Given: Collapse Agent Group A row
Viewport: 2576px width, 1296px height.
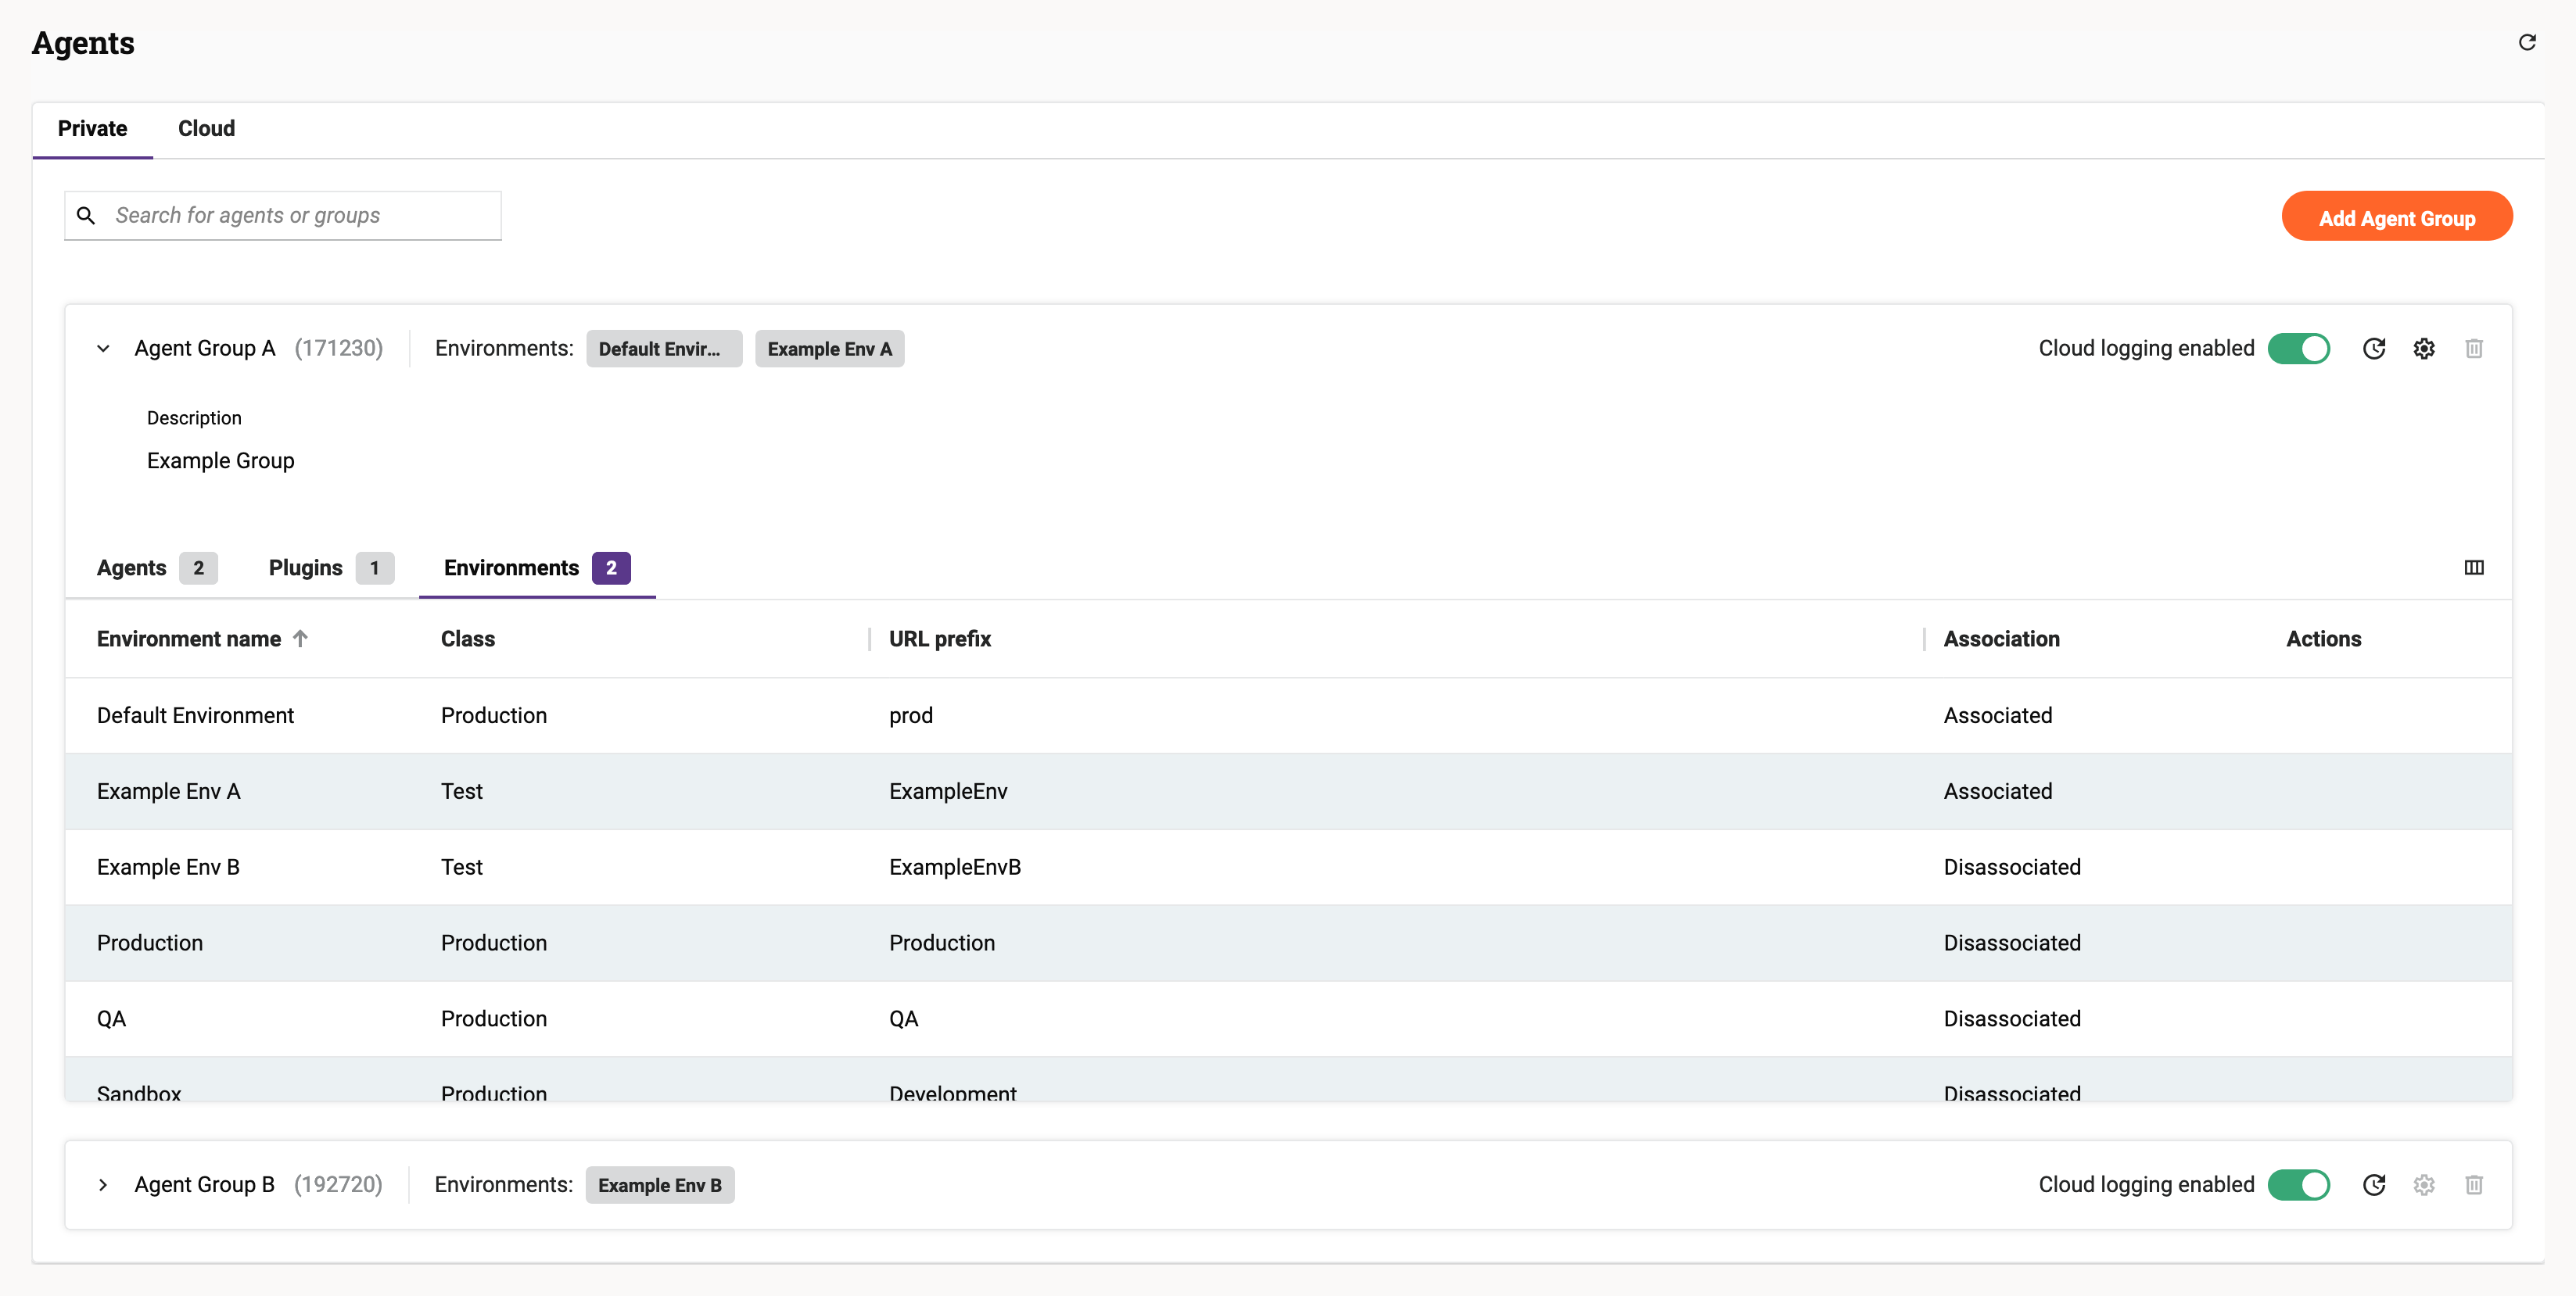Looking at the screenshot, I should tap(102, 349).
